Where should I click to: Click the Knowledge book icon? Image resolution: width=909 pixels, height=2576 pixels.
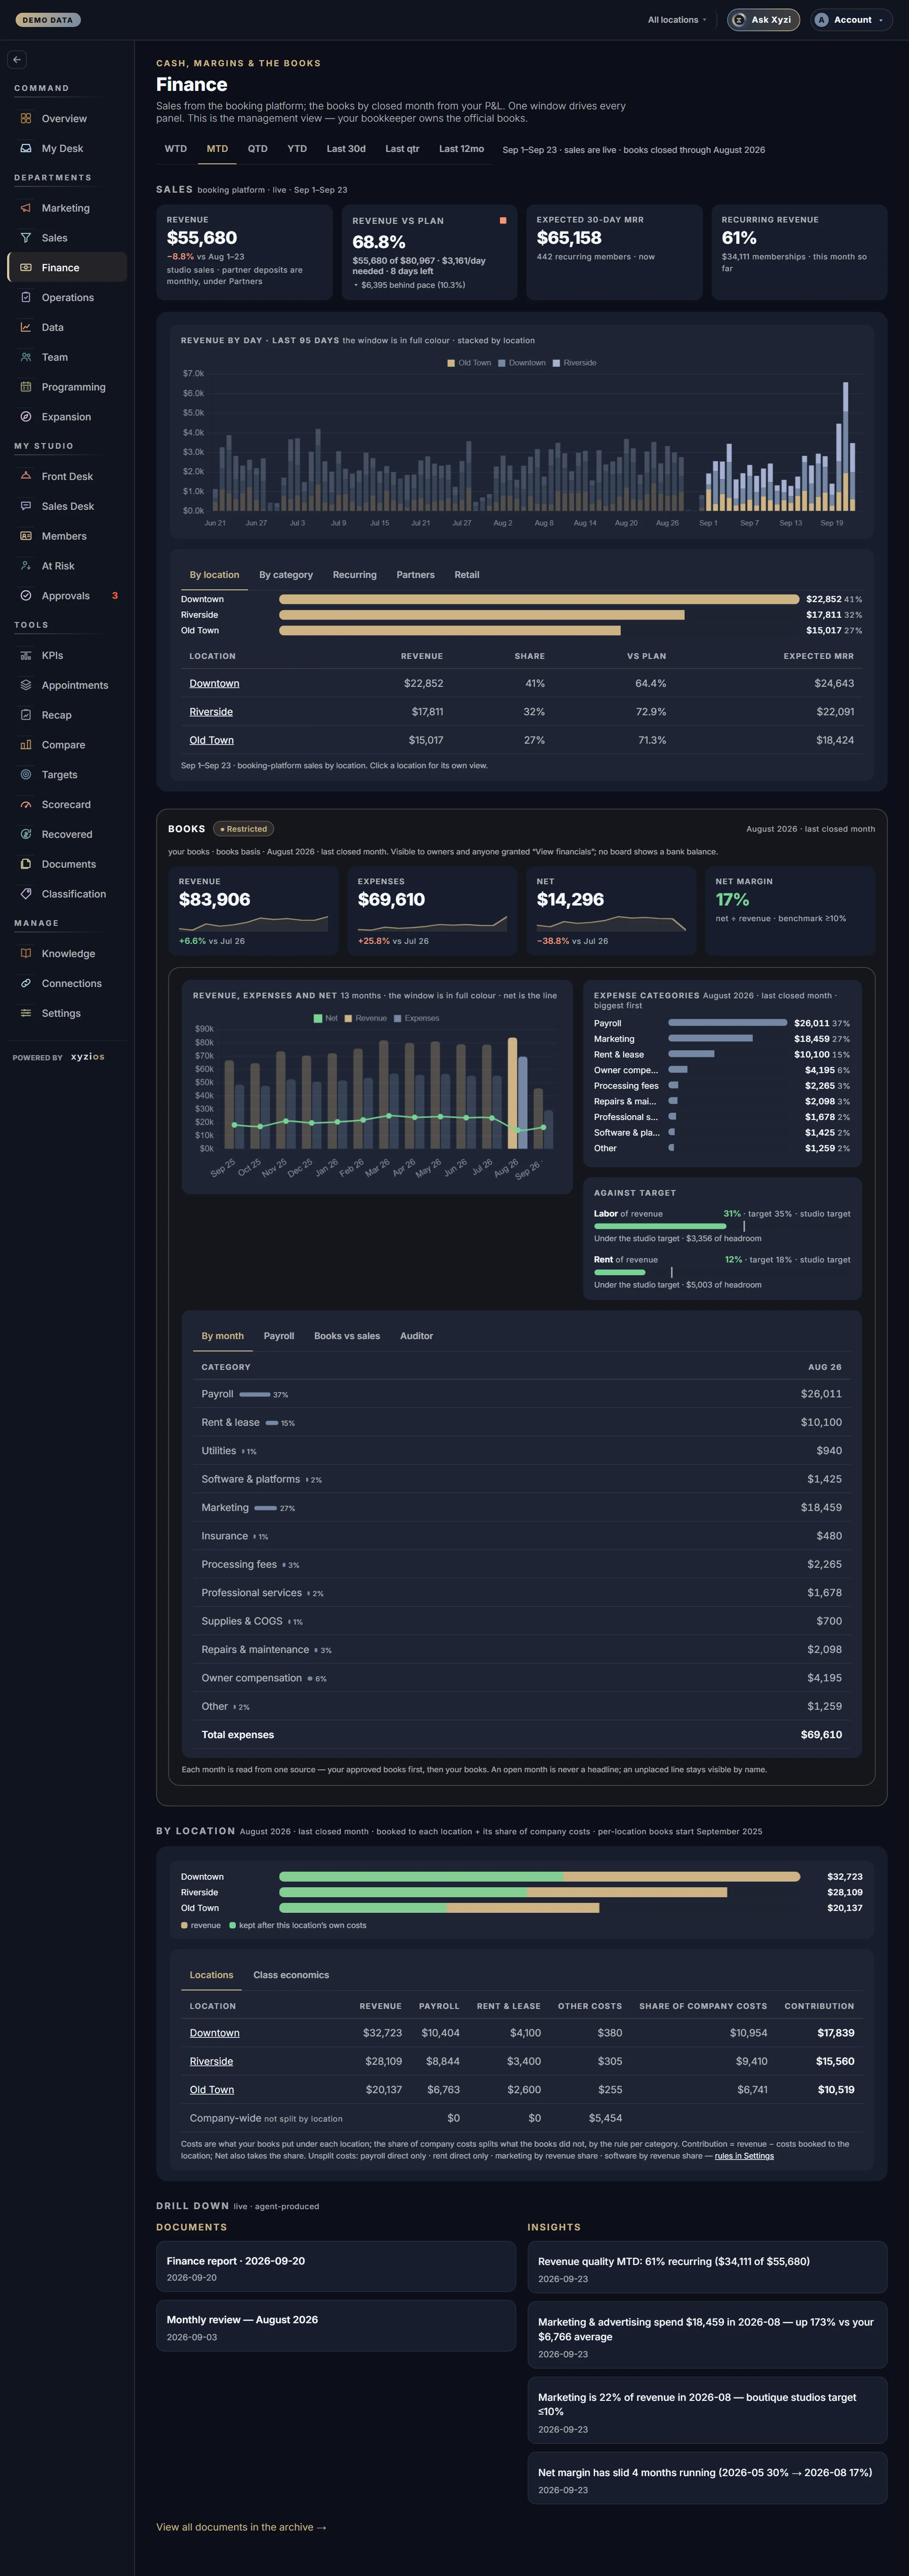[26, 954]
